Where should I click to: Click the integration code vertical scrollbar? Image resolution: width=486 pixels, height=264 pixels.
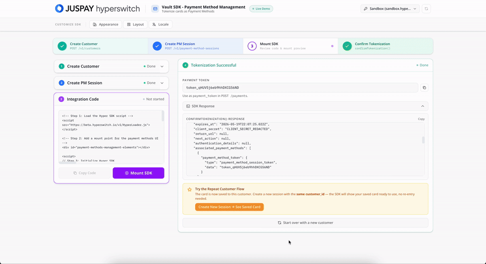click(x=163, y=116)
